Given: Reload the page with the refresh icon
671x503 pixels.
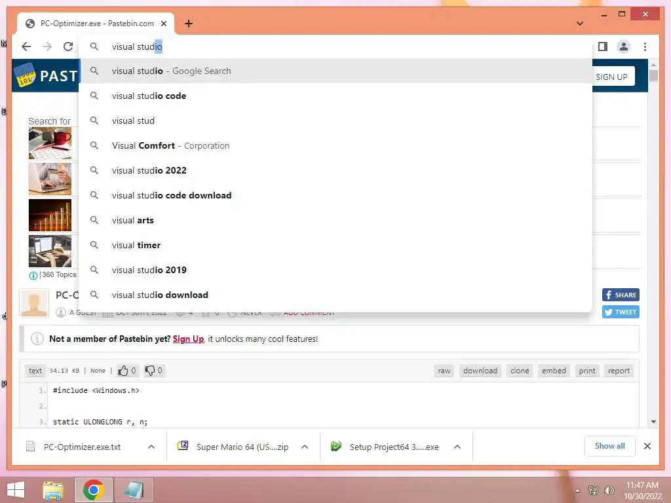Looking at the screenshot, I should tap(68, 47).
